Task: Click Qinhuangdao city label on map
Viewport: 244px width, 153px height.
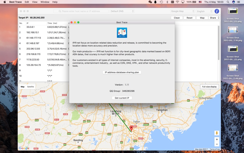Action: point(205,98)
